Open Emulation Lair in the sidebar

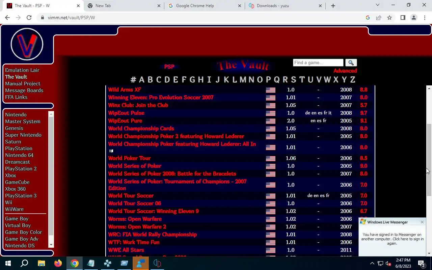22,70
